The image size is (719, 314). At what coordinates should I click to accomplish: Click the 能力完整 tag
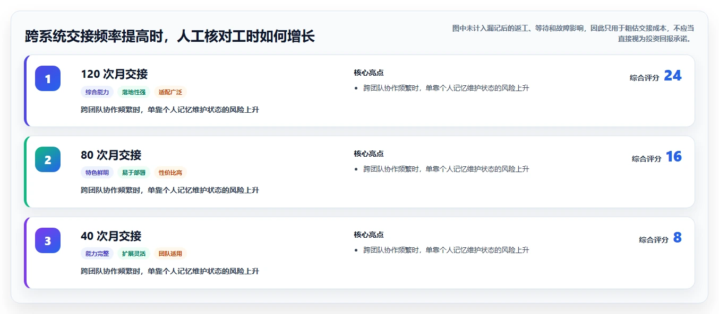97,254
